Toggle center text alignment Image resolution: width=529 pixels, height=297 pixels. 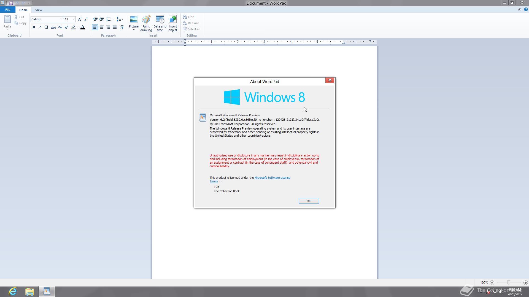tap(102, 27)
